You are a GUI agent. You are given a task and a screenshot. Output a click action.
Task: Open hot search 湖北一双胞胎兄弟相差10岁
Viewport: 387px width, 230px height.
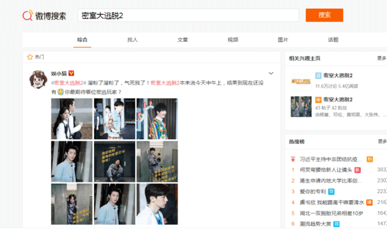pos(331,213)
